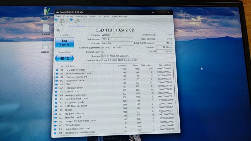
Task: Open the Arkiv menu
Action: pyautogui.click(x=58, y=16)
